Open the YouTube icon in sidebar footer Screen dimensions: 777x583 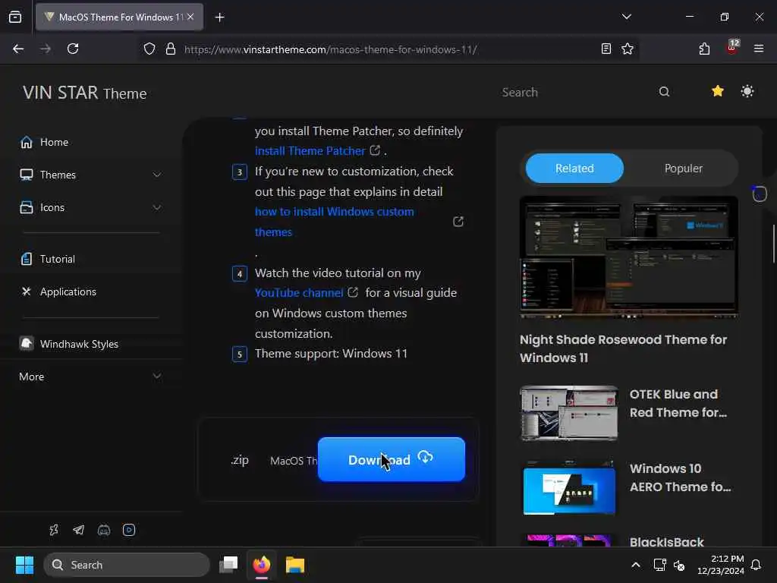coord(129,530)
